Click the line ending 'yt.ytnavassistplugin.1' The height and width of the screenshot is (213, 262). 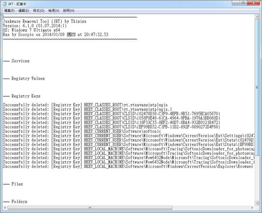pyautogui.click(x=87, y=109)
